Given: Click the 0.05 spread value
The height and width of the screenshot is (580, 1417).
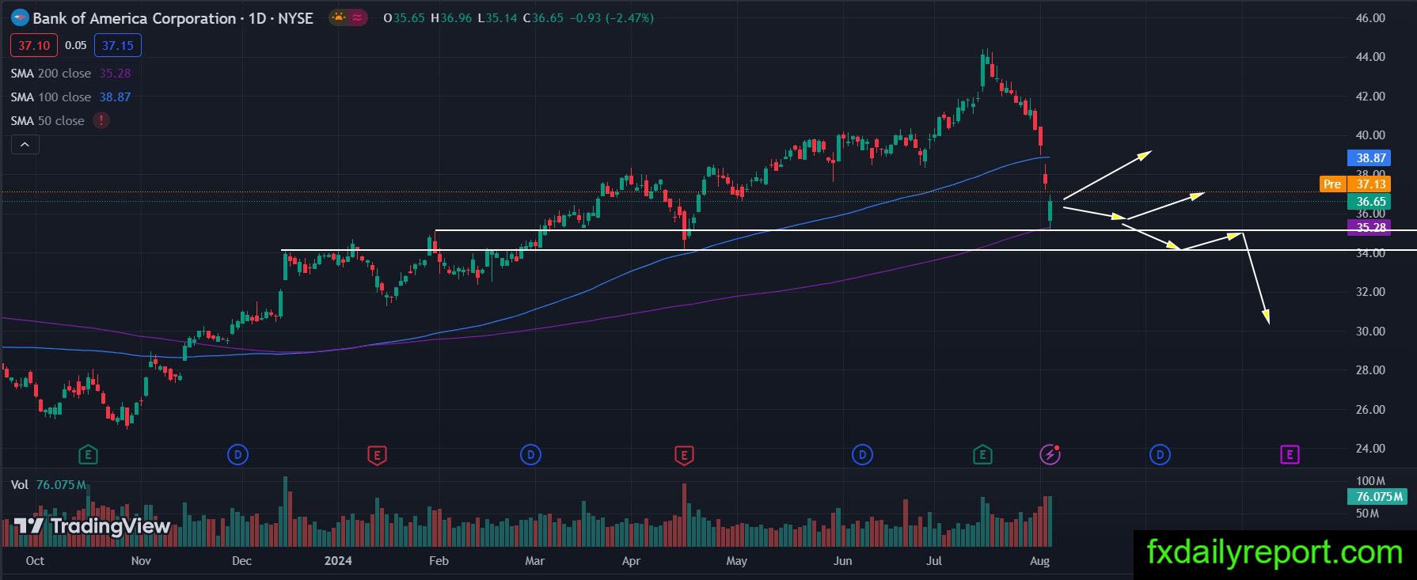Looking at the screenshot, I should coord(76,45).
